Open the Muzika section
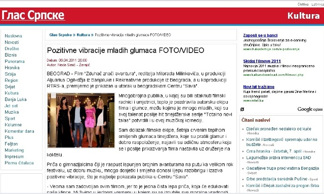This screenshot has width=324, height=194. pyautogui.click(x=12, y=112)
